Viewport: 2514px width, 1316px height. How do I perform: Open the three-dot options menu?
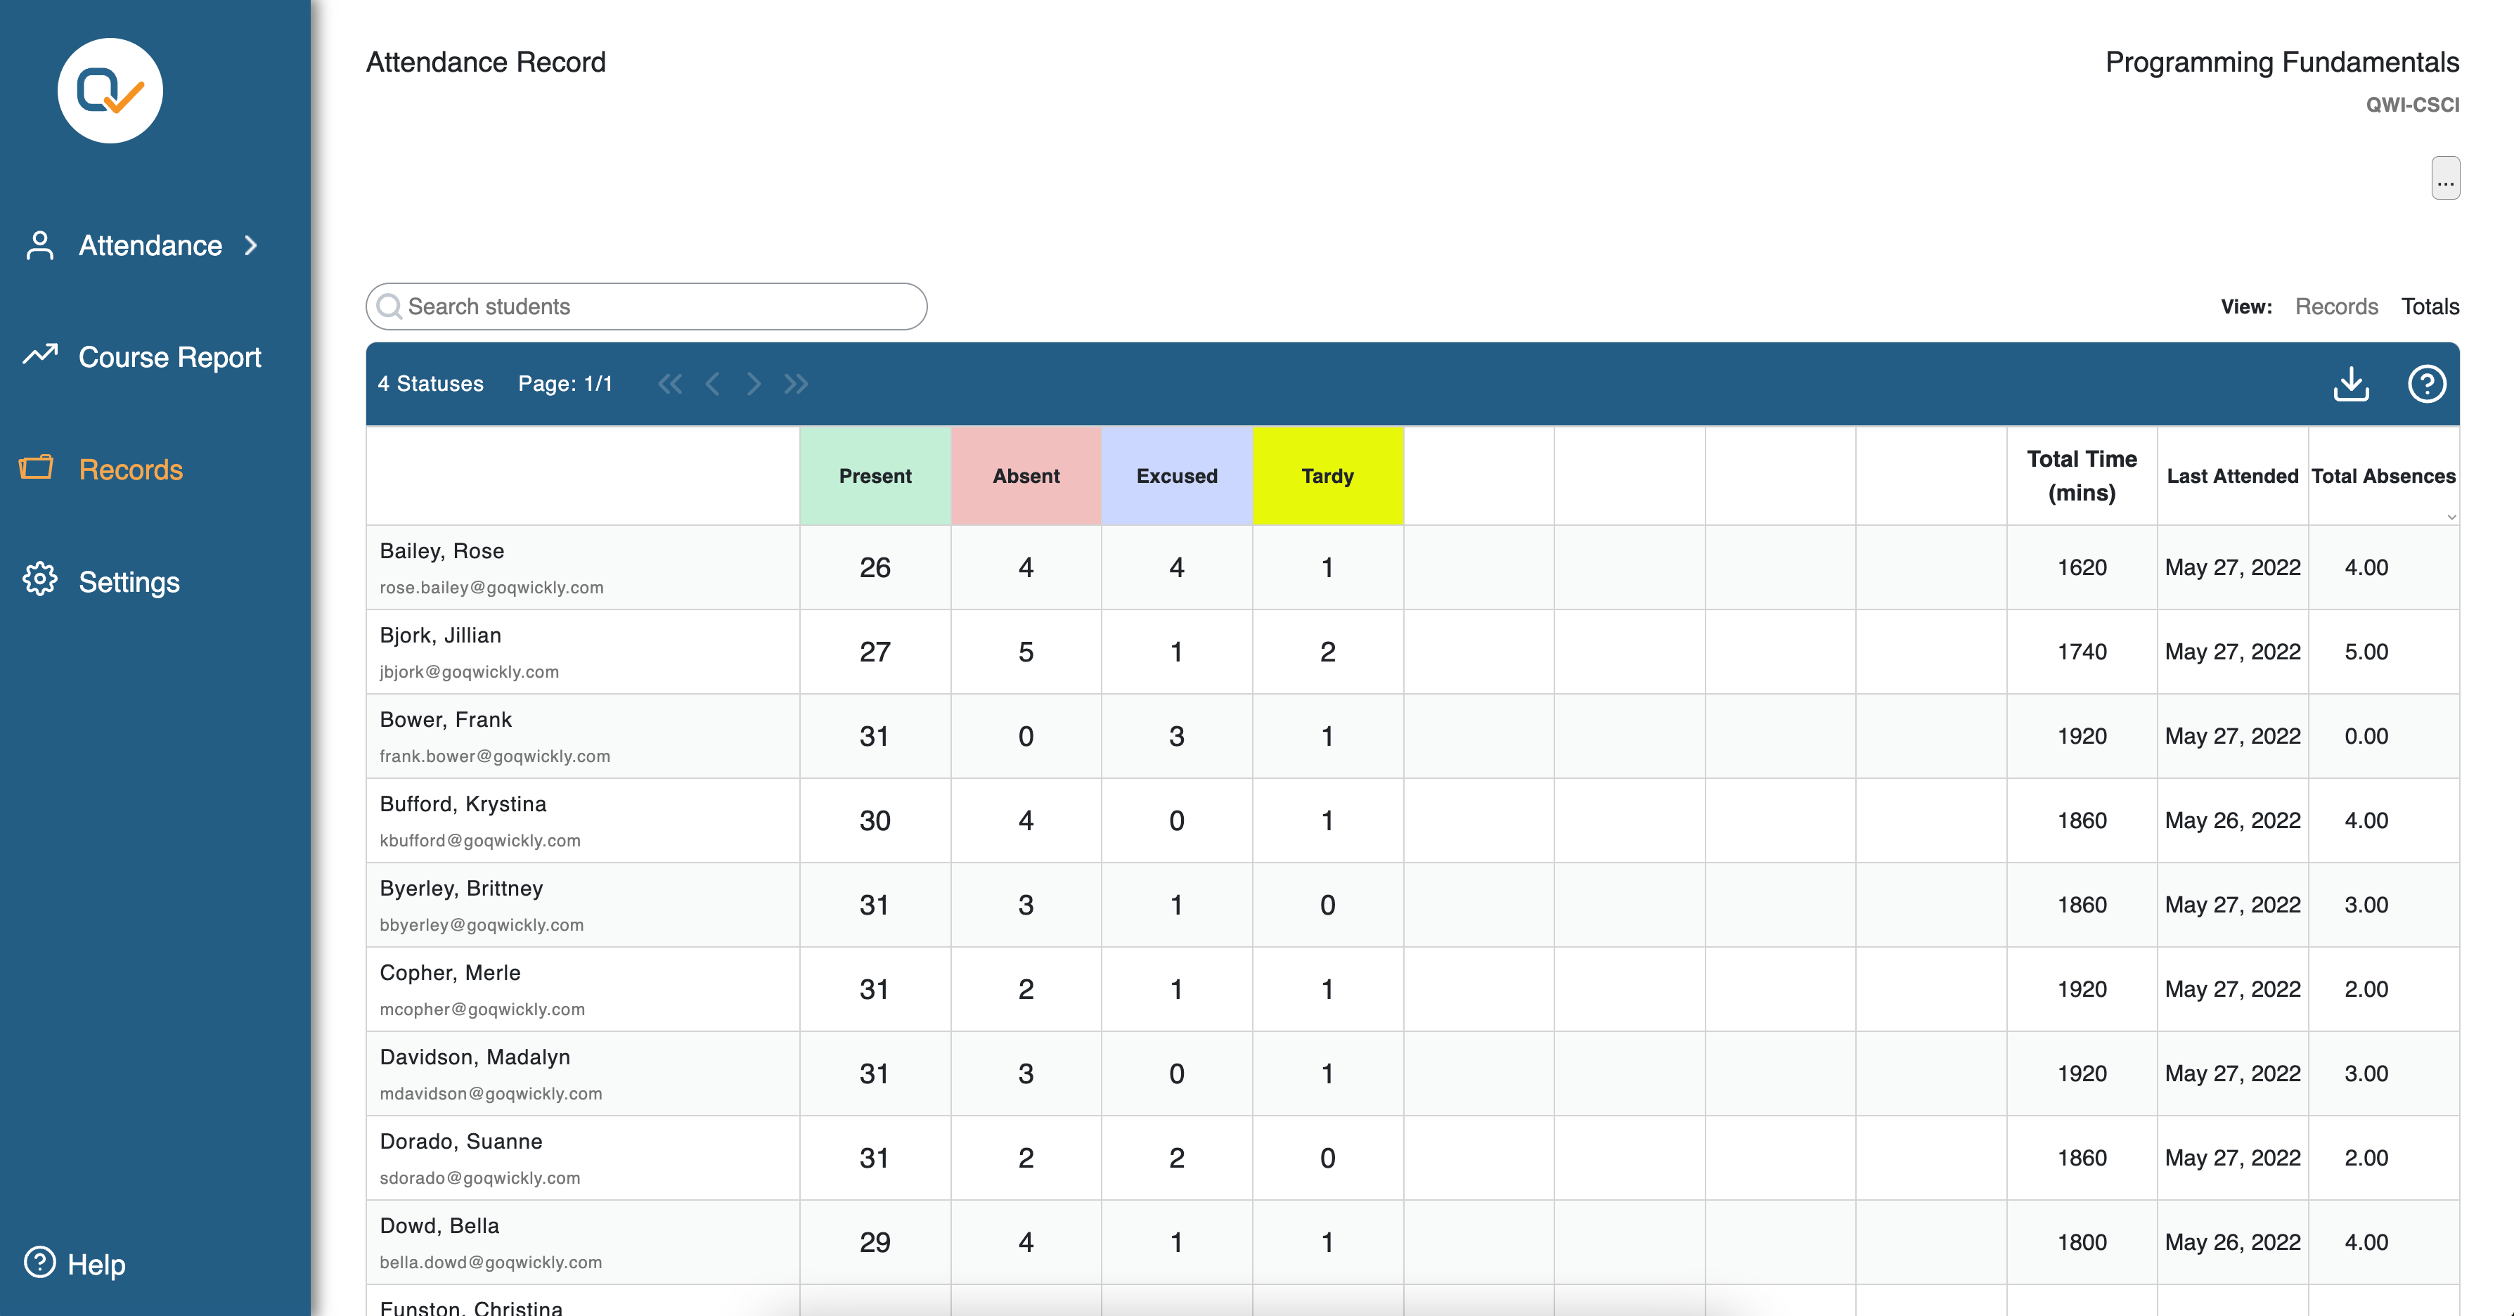tap(2444, 179)
